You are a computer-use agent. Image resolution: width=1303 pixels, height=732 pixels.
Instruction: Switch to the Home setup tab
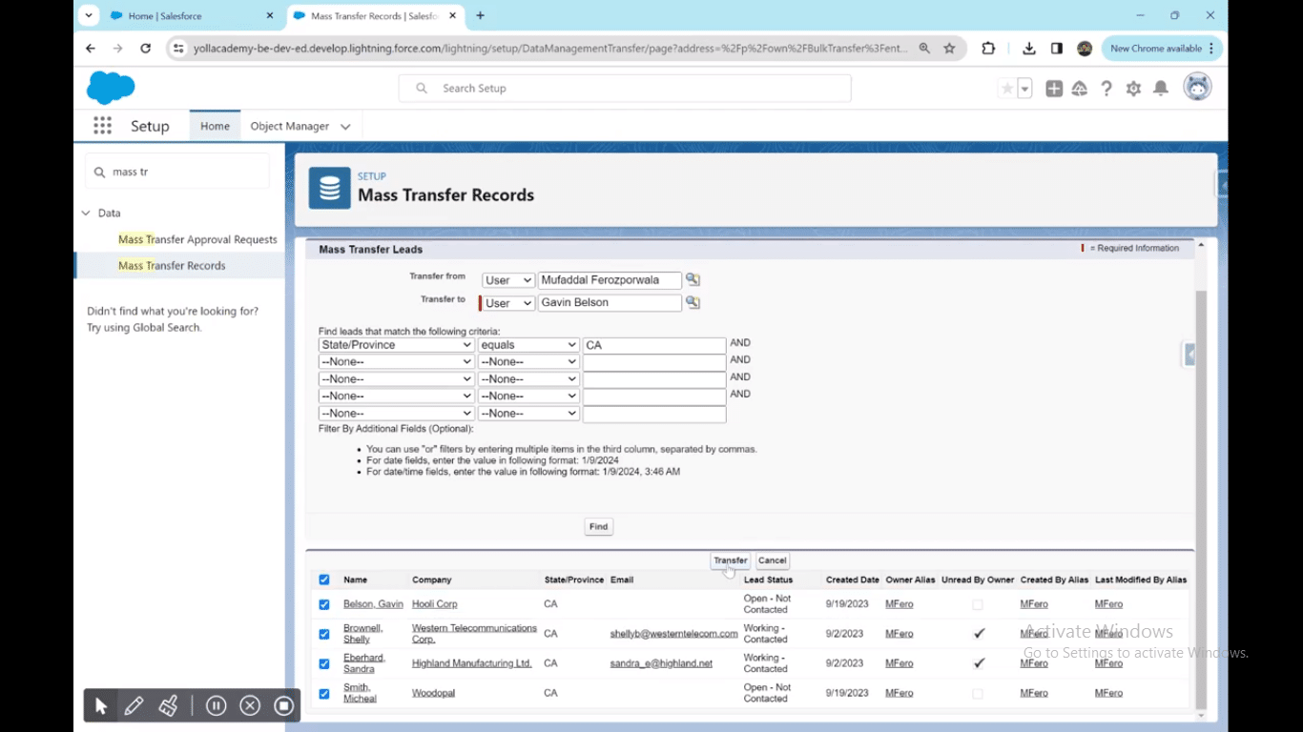[215, 126]
